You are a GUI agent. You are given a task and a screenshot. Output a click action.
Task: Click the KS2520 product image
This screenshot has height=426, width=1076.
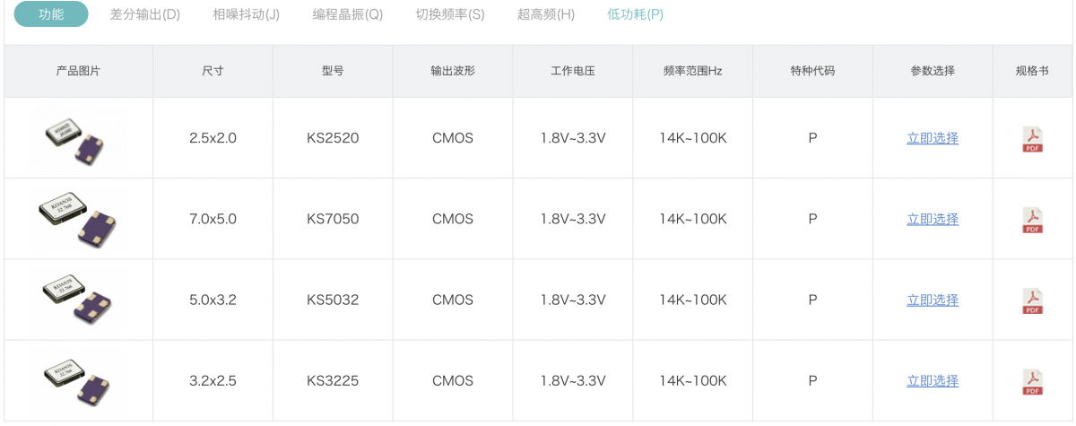pos(77,139)
